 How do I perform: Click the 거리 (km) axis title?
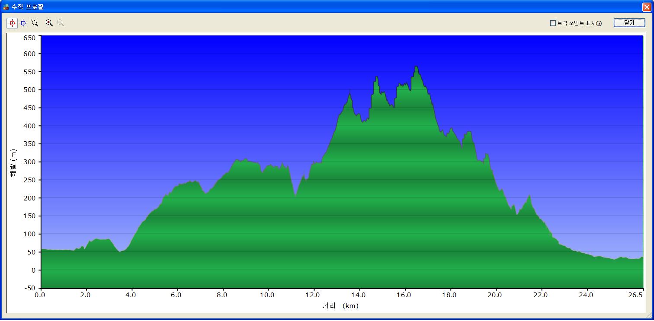pos(340,306)
